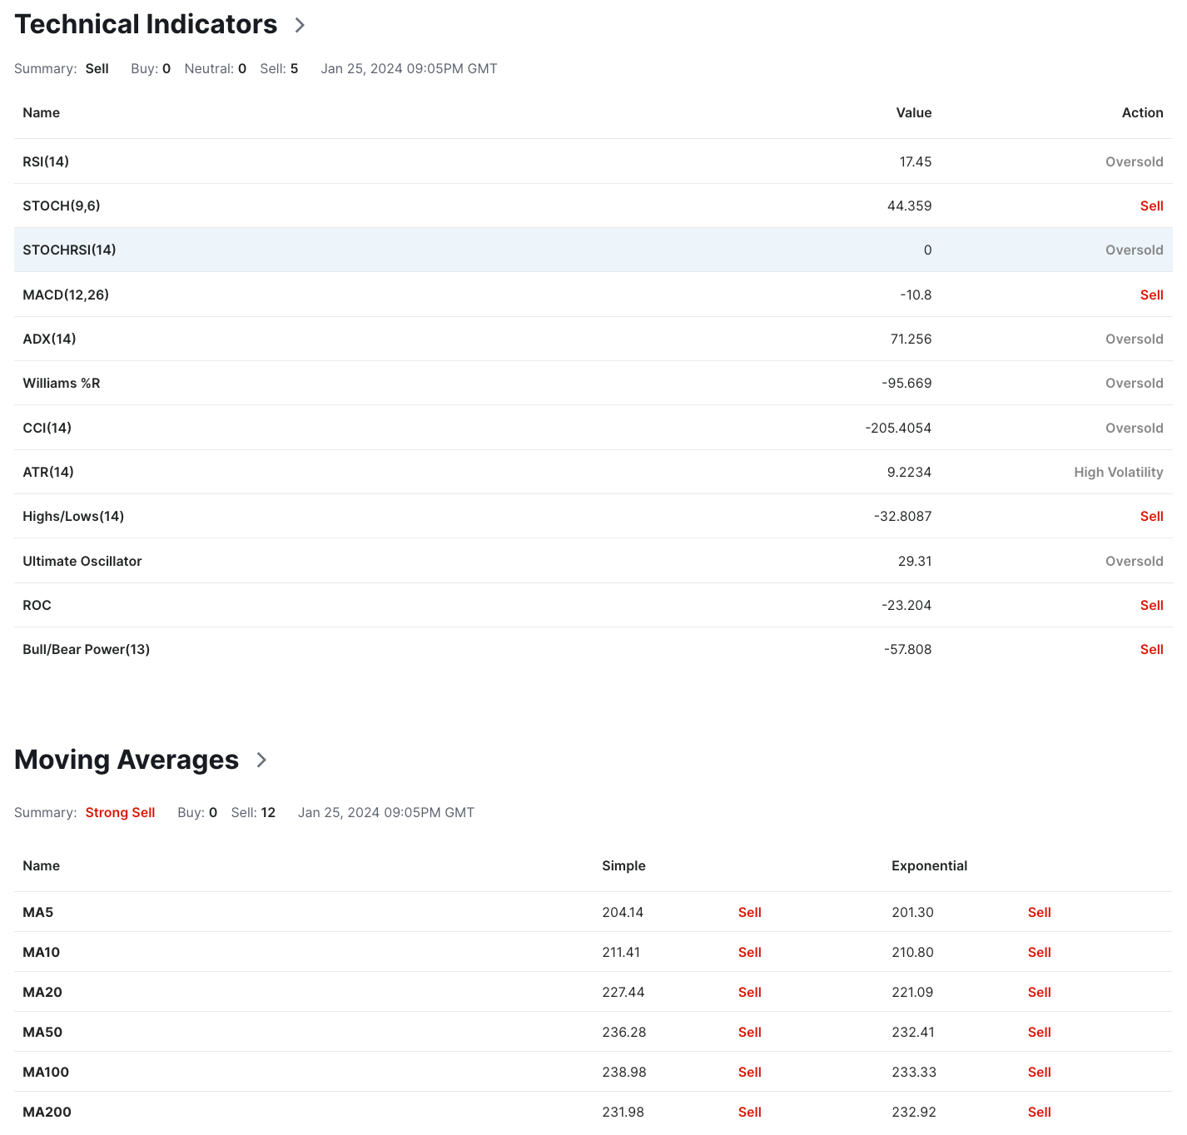Click the Sell action in the STOCH row
Viewport: 1187px width, 1135px height.
tap(1152, 206)
